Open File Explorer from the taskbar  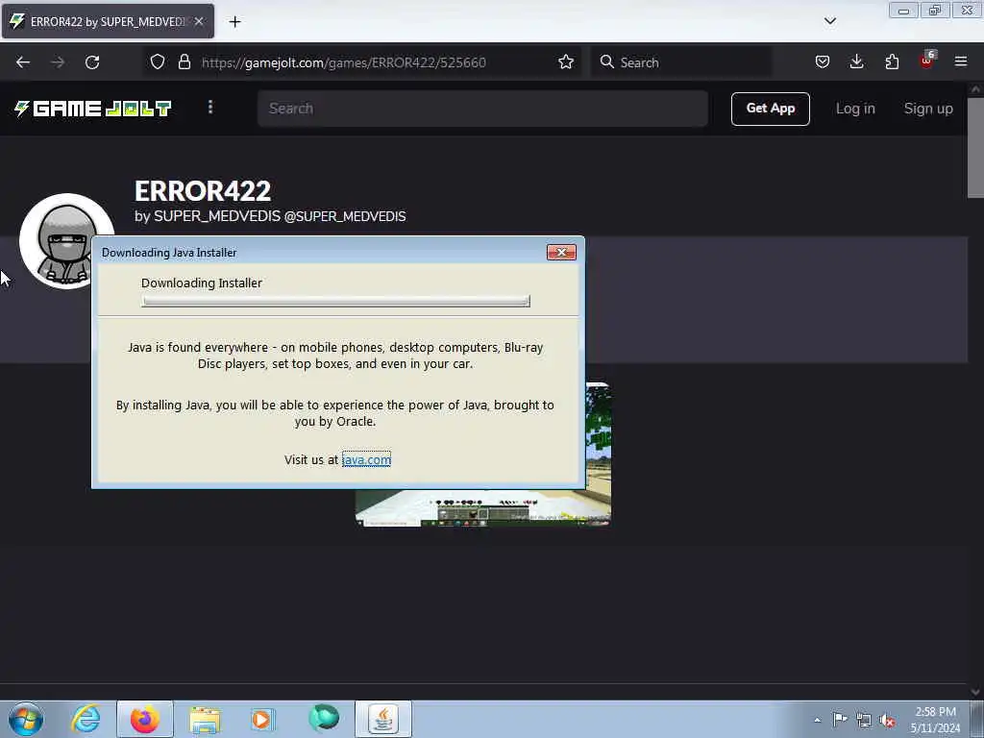(205, 719)
